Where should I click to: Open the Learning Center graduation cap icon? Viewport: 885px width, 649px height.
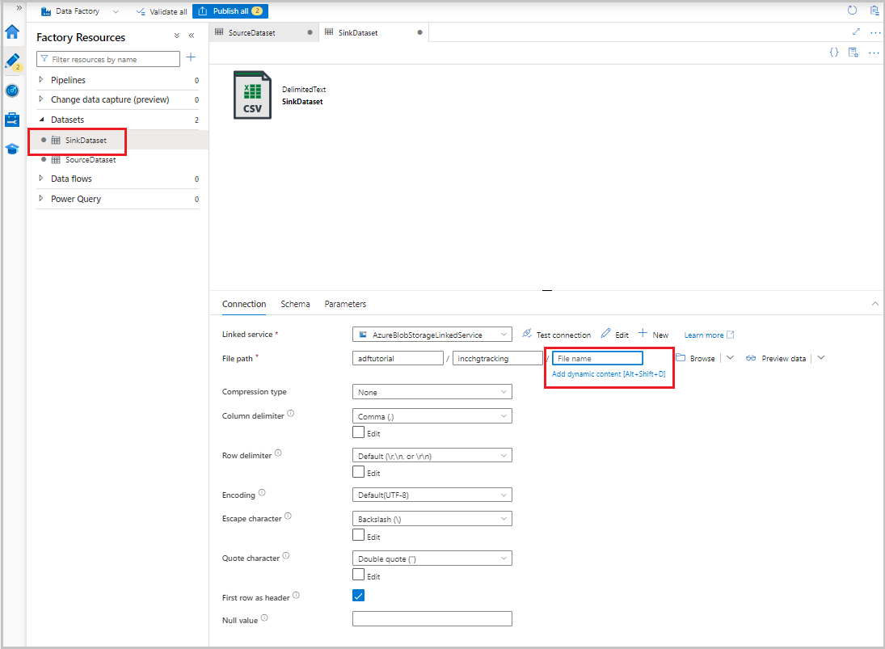click(x=12, y=149)
